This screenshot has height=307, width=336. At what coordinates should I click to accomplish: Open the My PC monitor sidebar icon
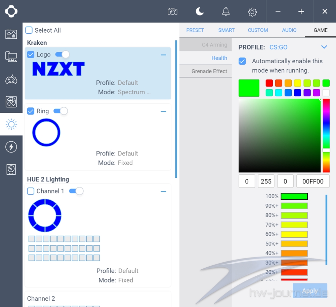click(x=11, y=57)
